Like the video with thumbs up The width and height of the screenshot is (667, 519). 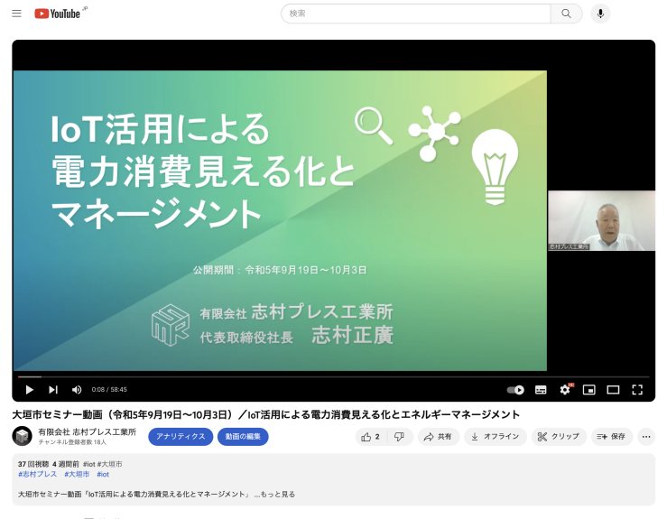[x=371, y=437]
